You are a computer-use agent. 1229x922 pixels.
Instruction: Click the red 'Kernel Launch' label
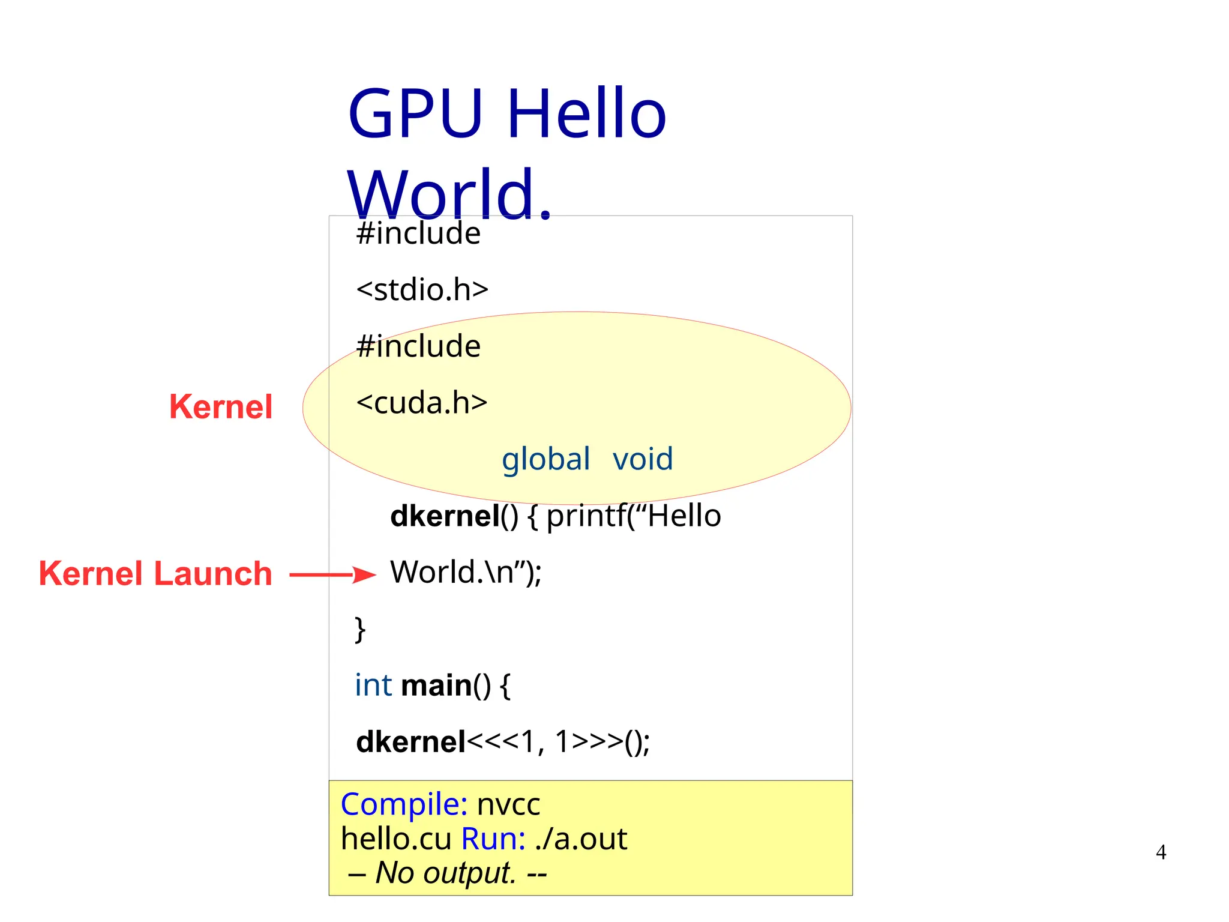coord(155,573)
